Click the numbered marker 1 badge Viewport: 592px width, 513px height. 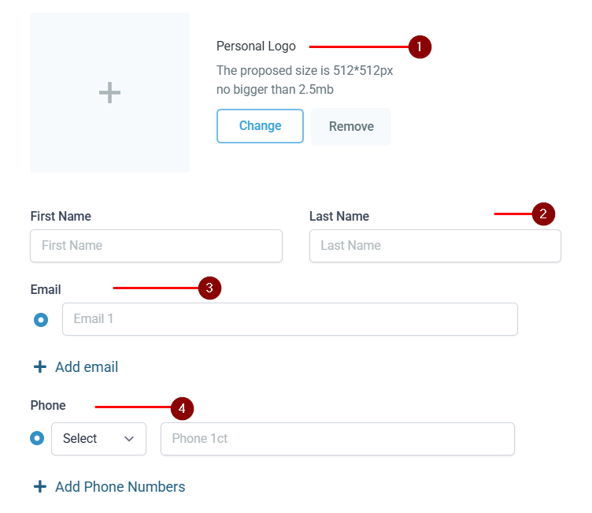(420, 46)
